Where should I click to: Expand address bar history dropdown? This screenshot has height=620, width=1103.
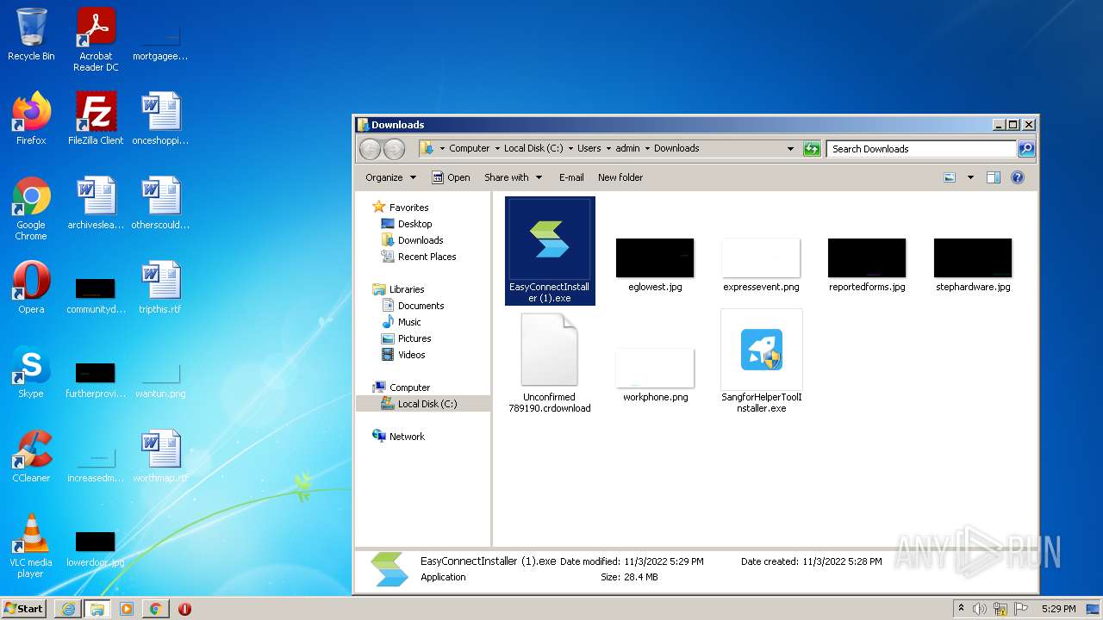point(790,149)
